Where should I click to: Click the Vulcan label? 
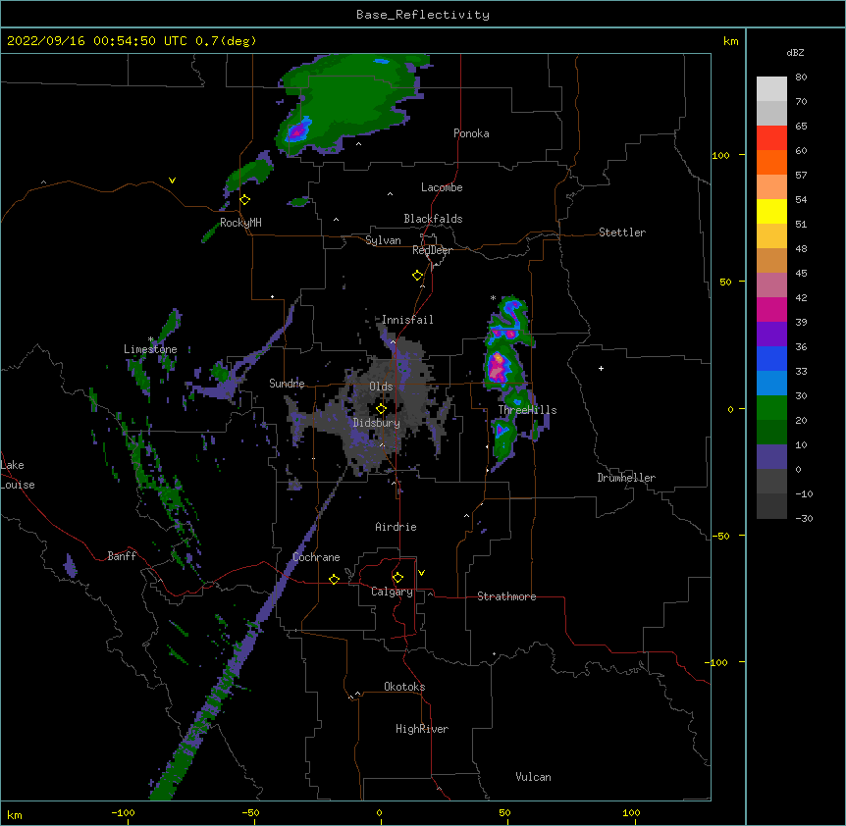(533, 777)
